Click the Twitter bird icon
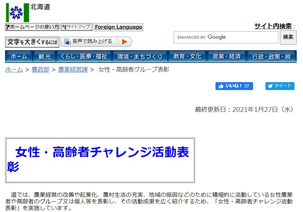 click(x=270, y=86)
